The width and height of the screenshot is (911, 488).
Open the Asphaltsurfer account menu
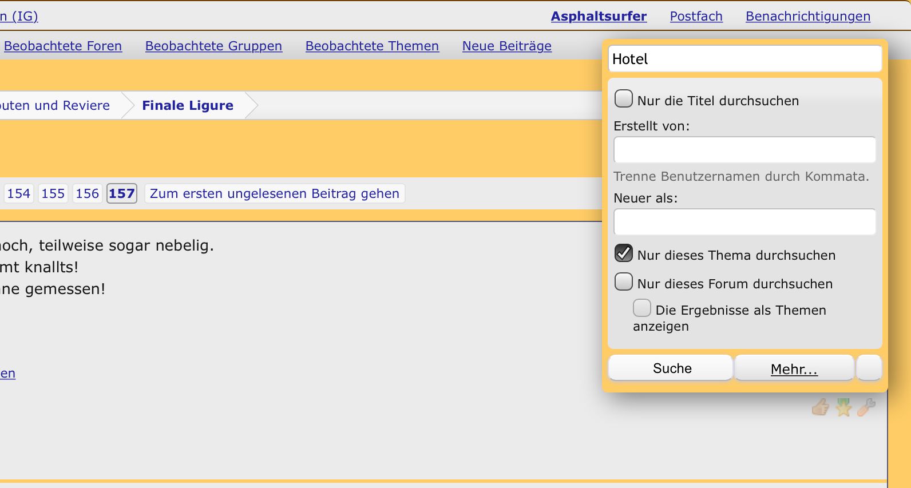(599, 17)
